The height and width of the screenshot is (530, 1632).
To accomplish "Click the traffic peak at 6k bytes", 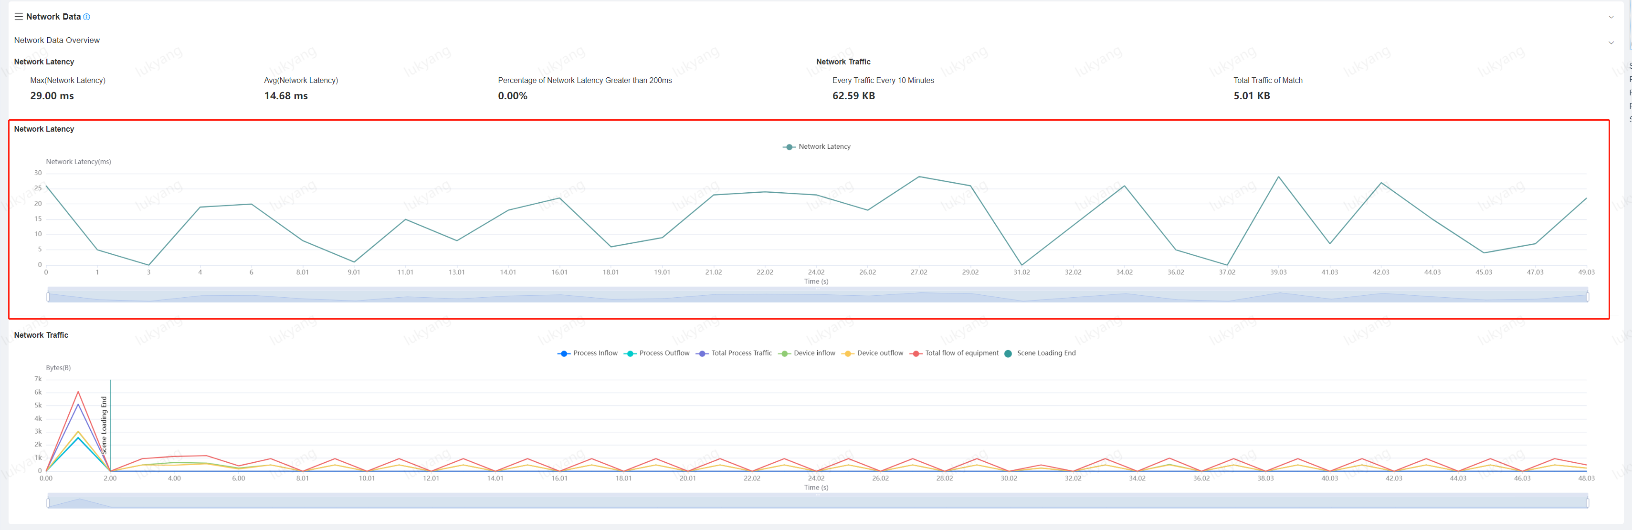I will click(78, 392).
